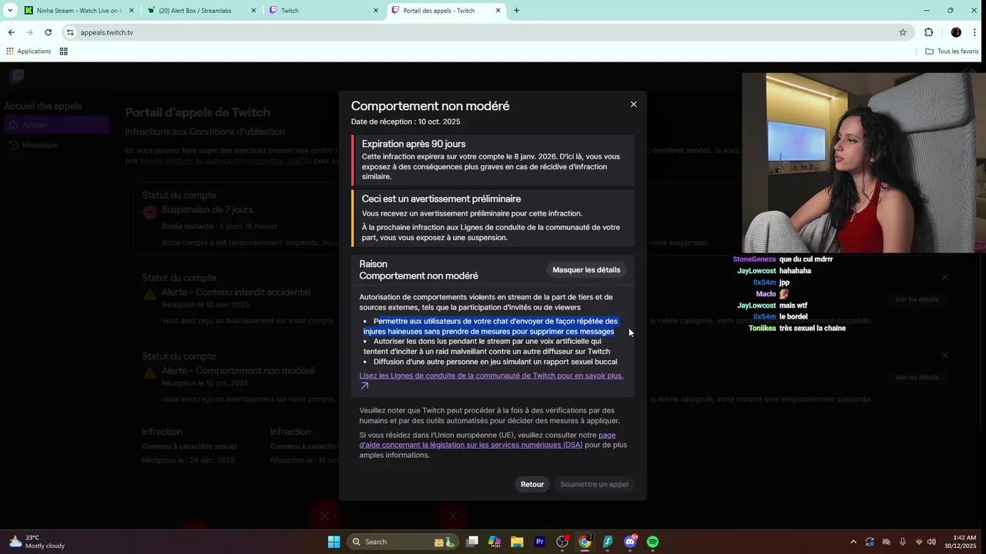Open Voir les détails for Comportement non modéré alert
The width and height of the screenshot is (986, 554).
click(x=917, y=378)
